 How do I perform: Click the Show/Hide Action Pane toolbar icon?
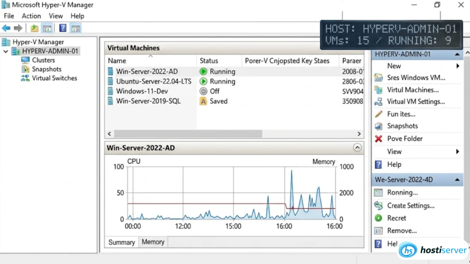click(76, 28)
